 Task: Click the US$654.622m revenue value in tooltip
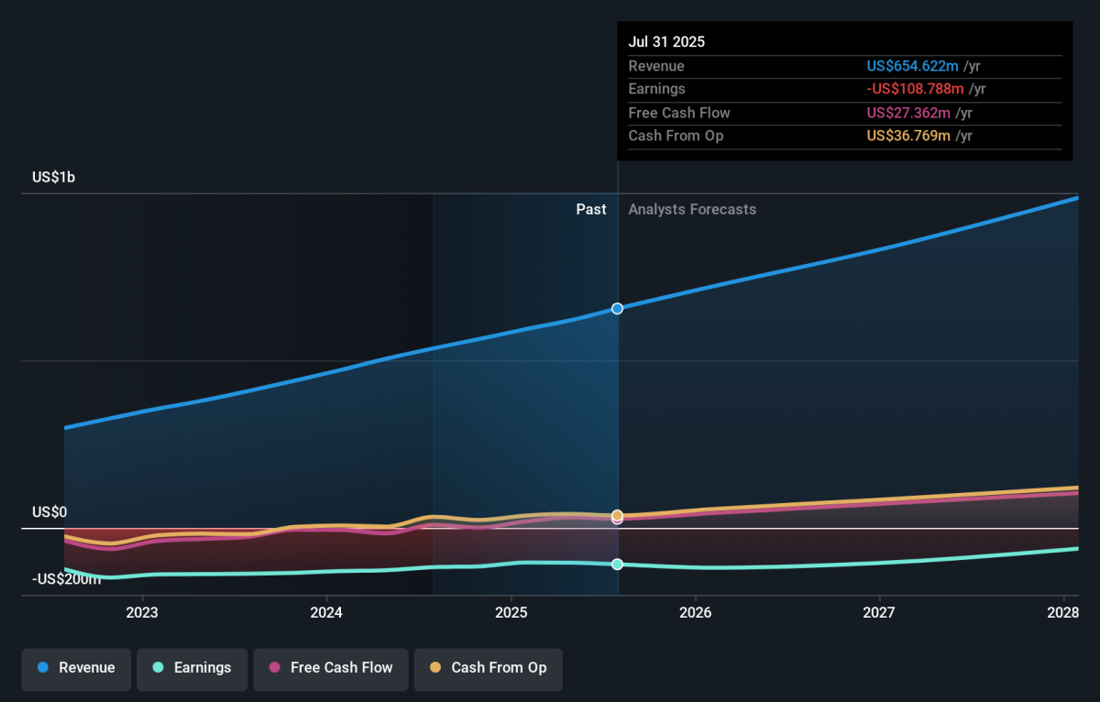(913, 66)
